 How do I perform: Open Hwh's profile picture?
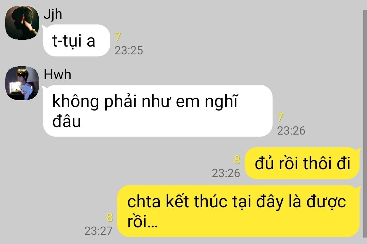(22, 83)
